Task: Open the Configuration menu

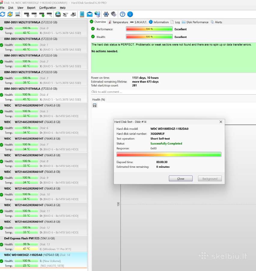Action: pyautogui.click(x=47, y=8)
